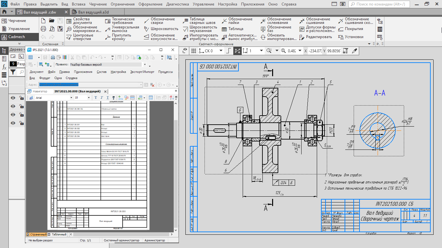Click the barcode icon in IPS toolbar
The image size is (442, 248).
click(x=65, y=57)
